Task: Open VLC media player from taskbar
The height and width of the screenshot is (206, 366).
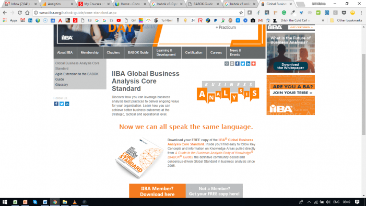Action: 75,202
